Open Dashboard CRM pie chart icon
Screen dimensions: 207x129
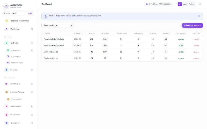[8, 62]
